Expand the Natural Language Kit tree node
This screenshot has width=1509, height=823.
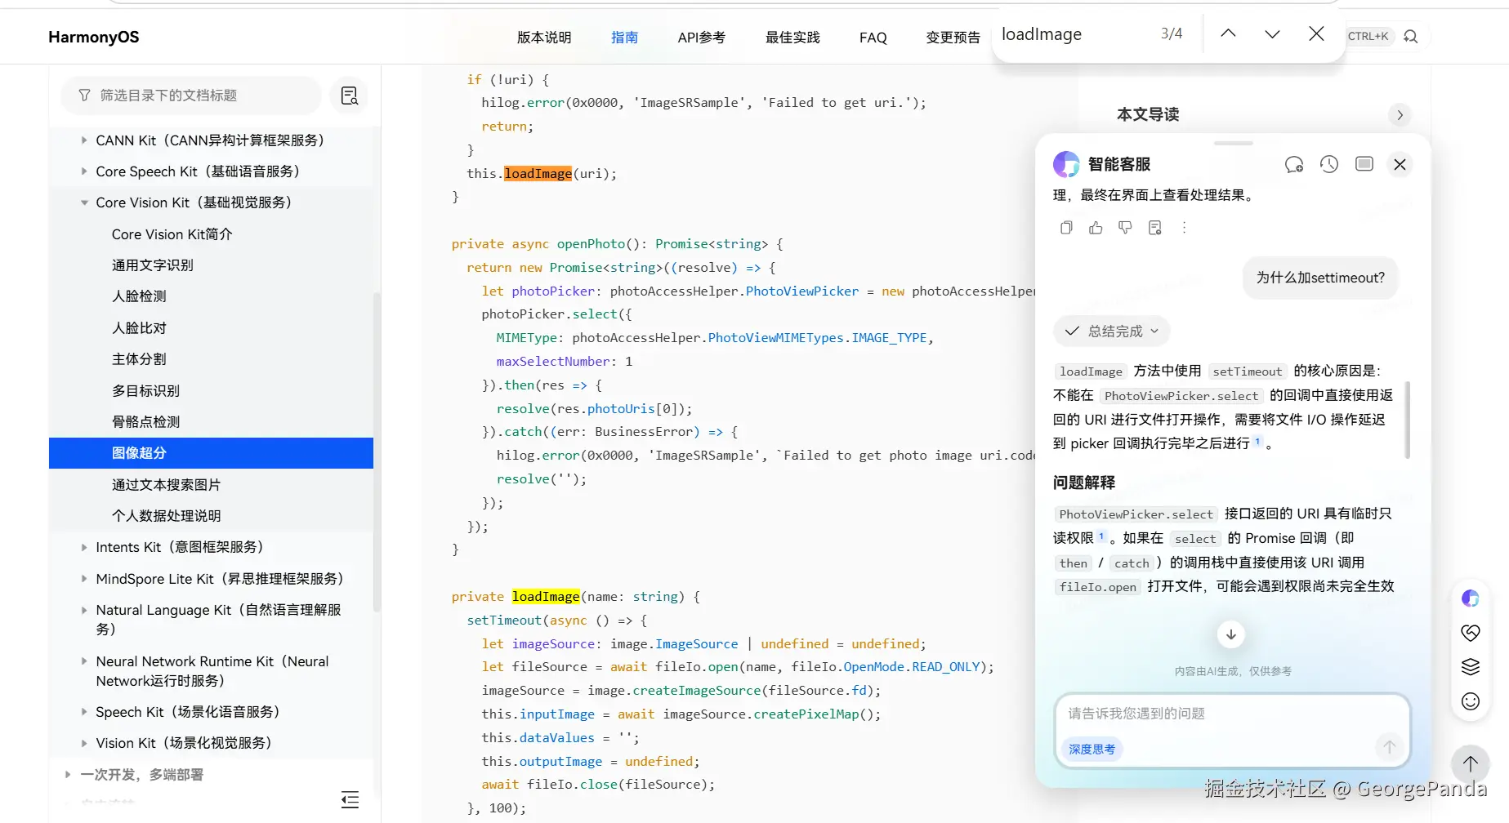click(84, 610)
